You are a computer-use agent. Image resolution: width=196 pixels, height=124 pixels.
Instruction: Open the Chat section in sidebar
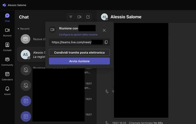click(x=7, y=18)
